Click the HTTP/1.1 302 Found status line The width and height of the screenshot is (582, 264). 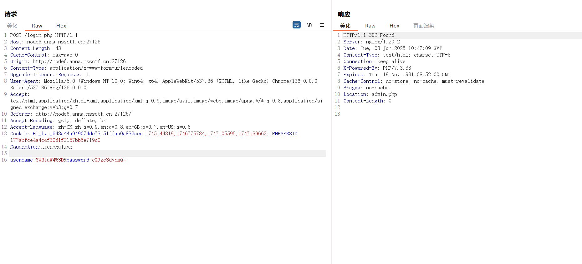pyautogui.click(x=369, y=35)
